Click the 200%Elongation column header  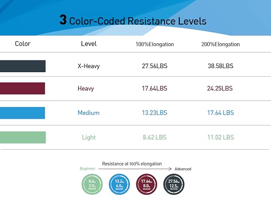pyautogui.click(x=220, y=44)
